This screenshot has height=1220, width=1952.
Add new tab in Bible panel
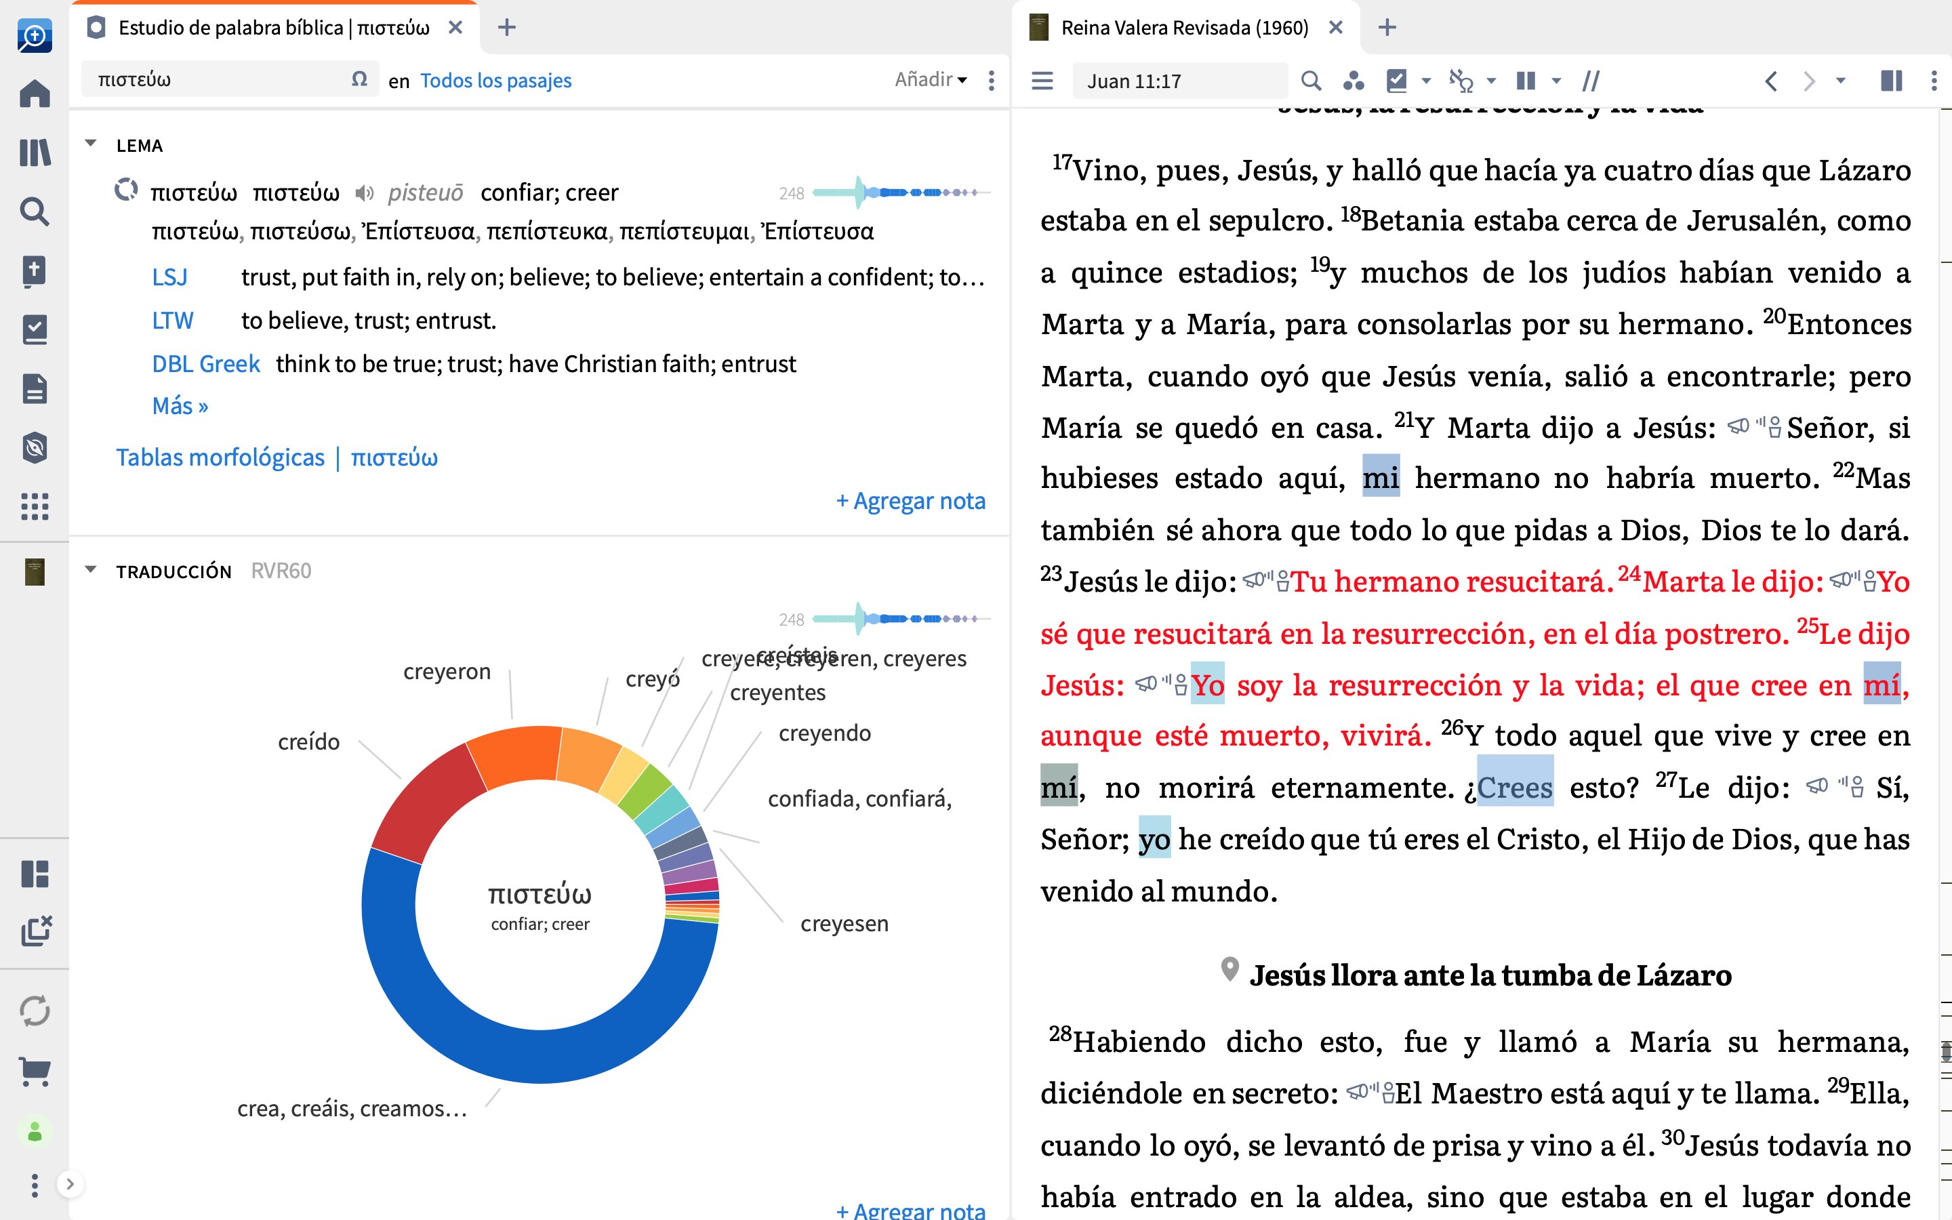click(1387, 27)
